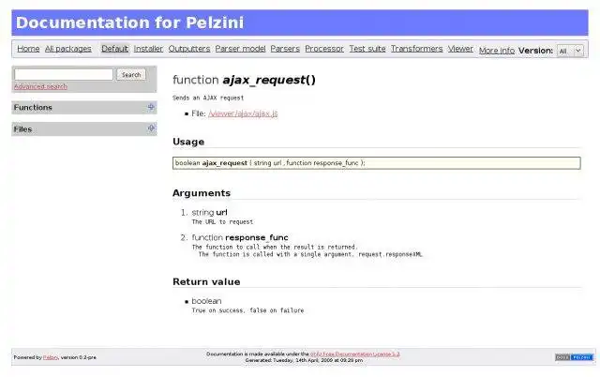
Task: Open the All packages page
Action: click(x=69, y=49)
